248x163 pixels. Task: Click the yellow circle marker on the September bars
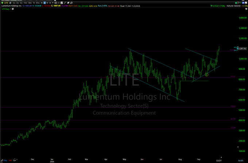(x=206, y=75)
